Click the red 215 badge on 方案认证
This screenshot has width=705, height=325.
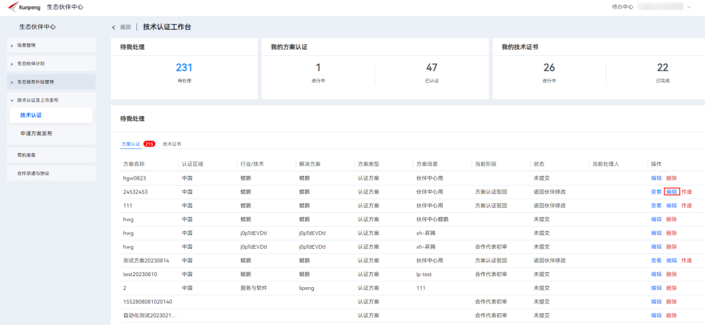click(149, 144)
